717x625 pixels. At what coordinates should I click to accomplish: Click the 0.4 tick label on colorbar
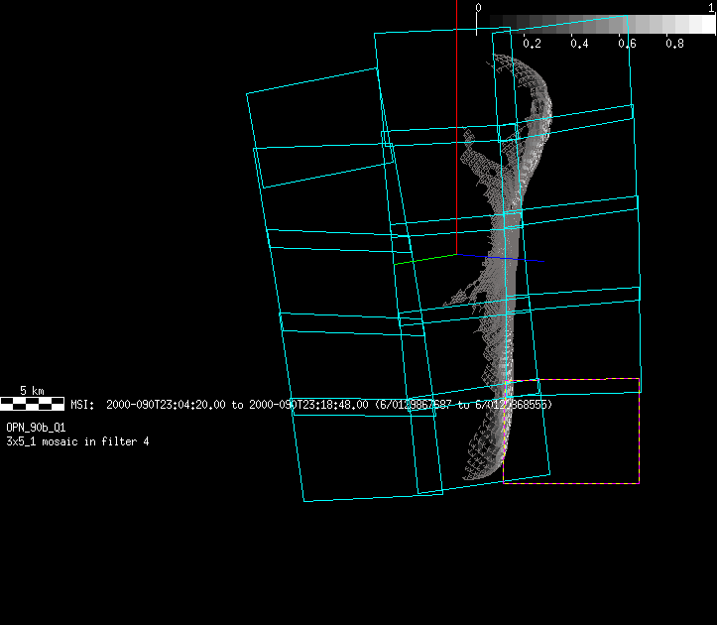(579, 44)
